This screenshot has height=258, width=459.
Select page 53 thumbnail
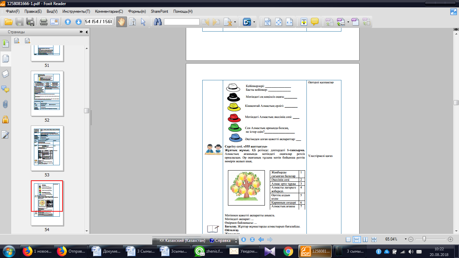[x=47, y=148]
